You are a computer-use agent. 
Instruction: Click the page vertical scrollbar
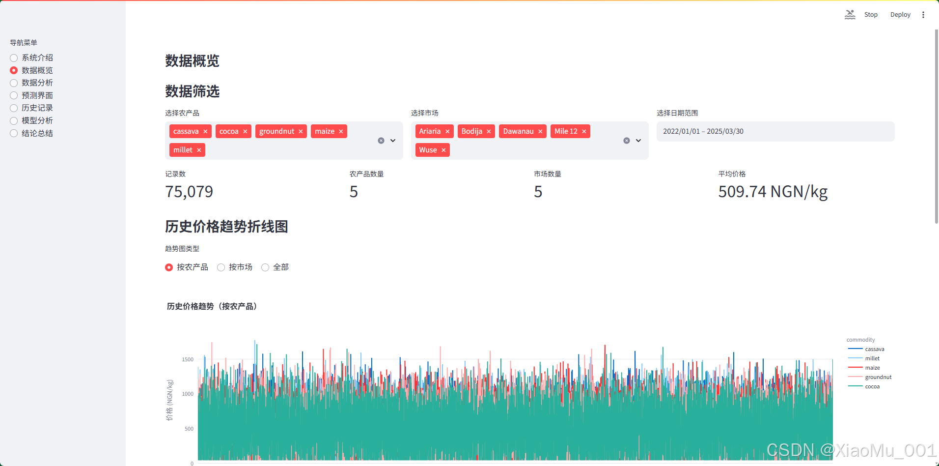coord(937,127)
